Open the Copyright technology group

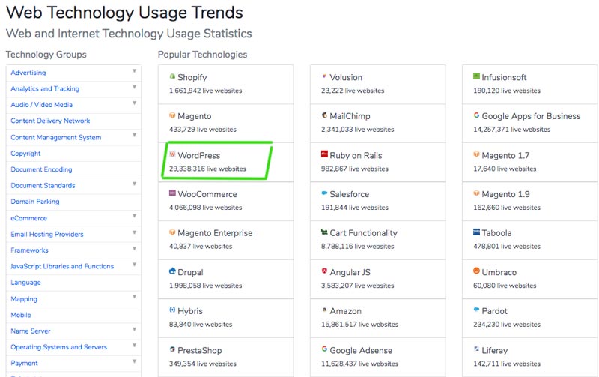pyautogui.click(x=26, y=154)
